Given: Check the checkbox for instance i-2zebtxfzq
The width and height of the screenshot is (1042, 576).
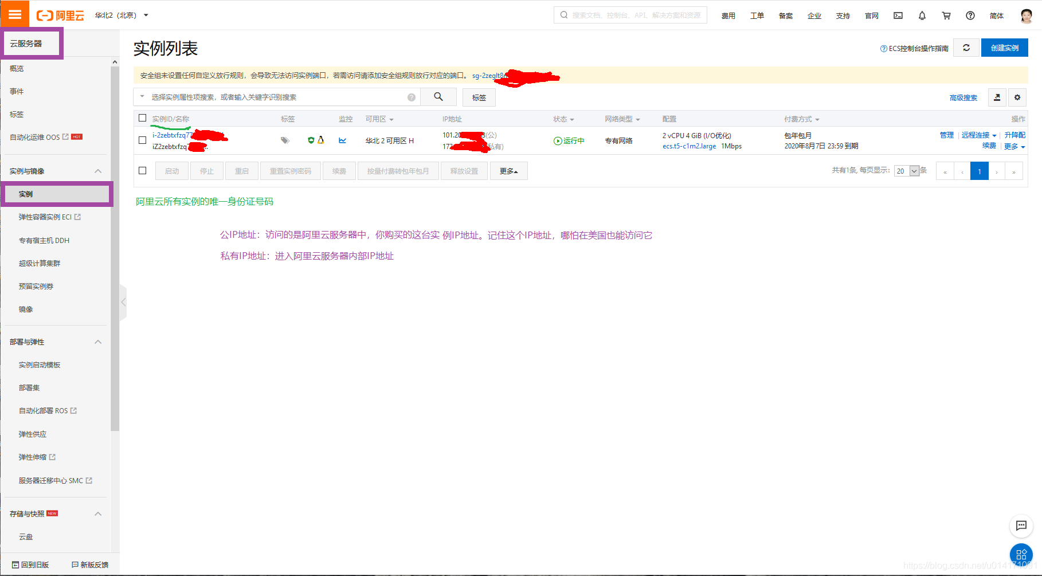Looking at the screenshot, I should 142,140.
